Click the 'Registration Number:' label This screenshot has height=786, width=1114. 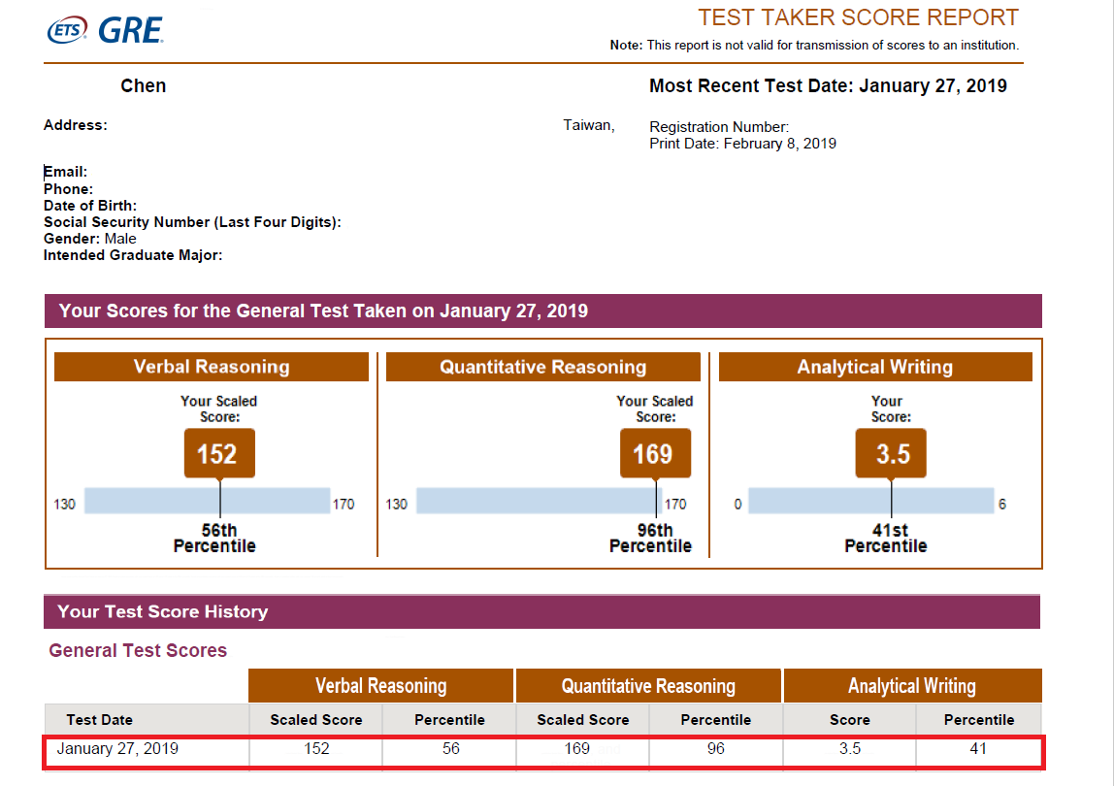click(719, 127)
